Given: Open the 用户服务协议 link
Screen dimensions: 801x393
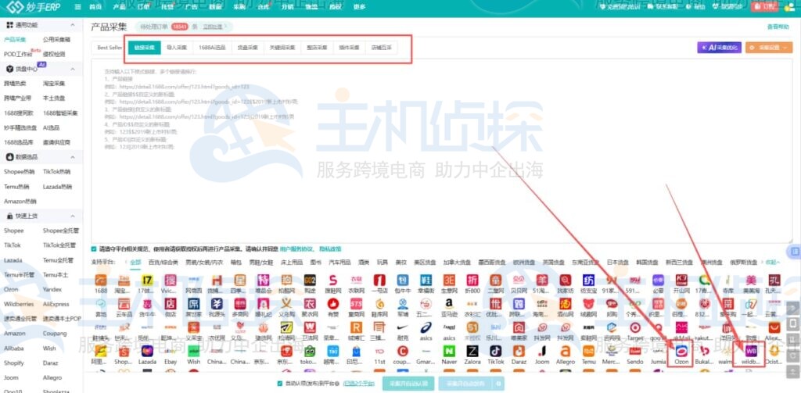Looking at the screenshot, I should coord(297,249).
